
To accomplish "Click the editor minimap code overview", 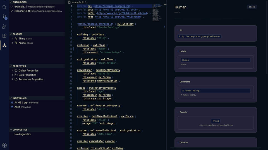I will pos(157,13).
